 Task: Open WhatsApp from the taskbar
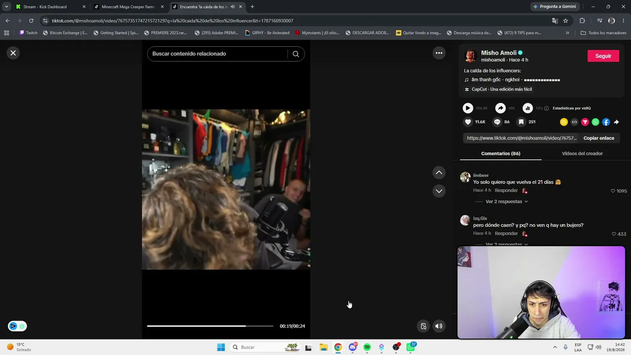pyautogui.click(x=411, y=347)
